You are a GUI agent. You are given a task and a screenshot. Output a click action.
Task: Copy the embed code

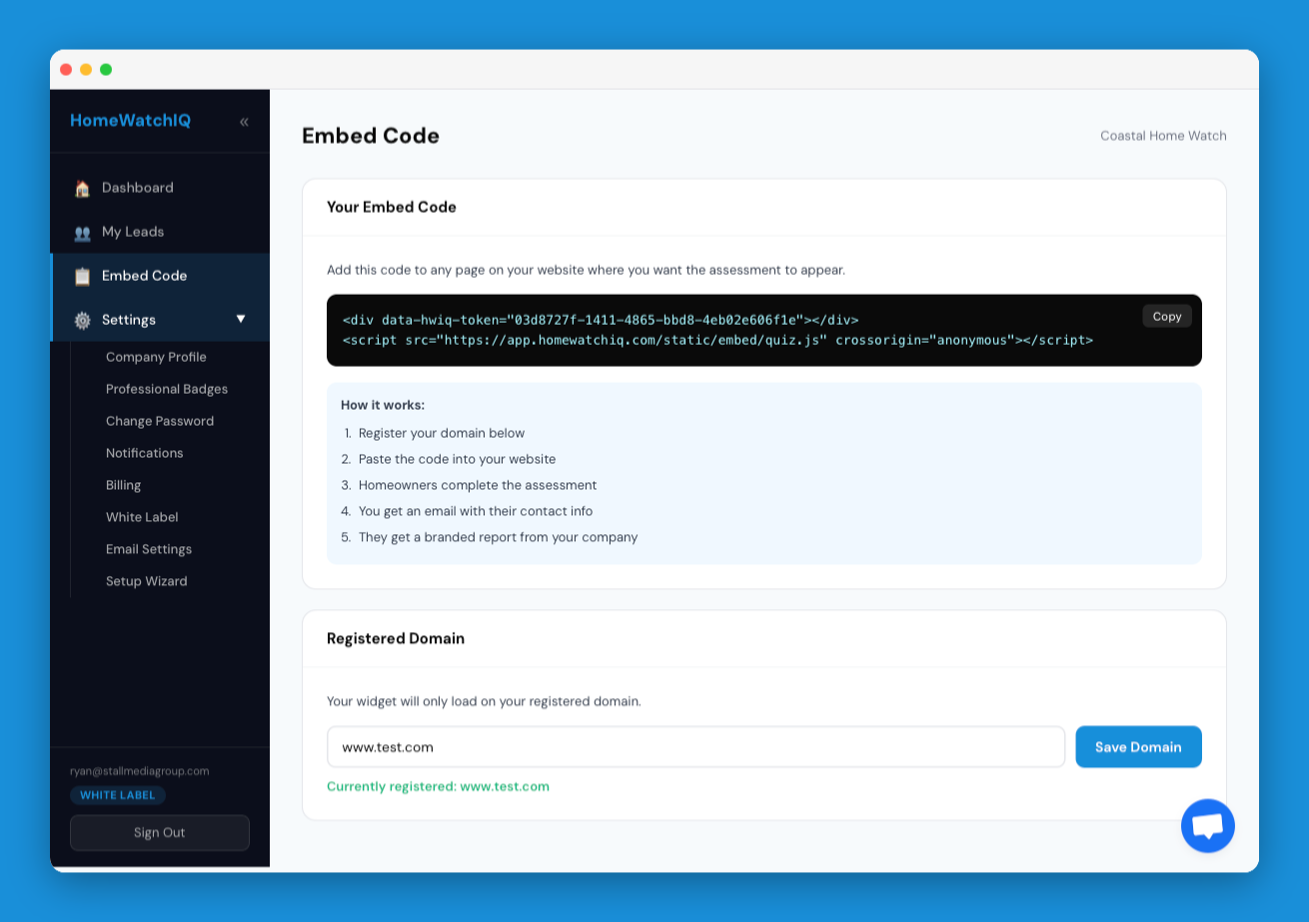click(1167, 316)
